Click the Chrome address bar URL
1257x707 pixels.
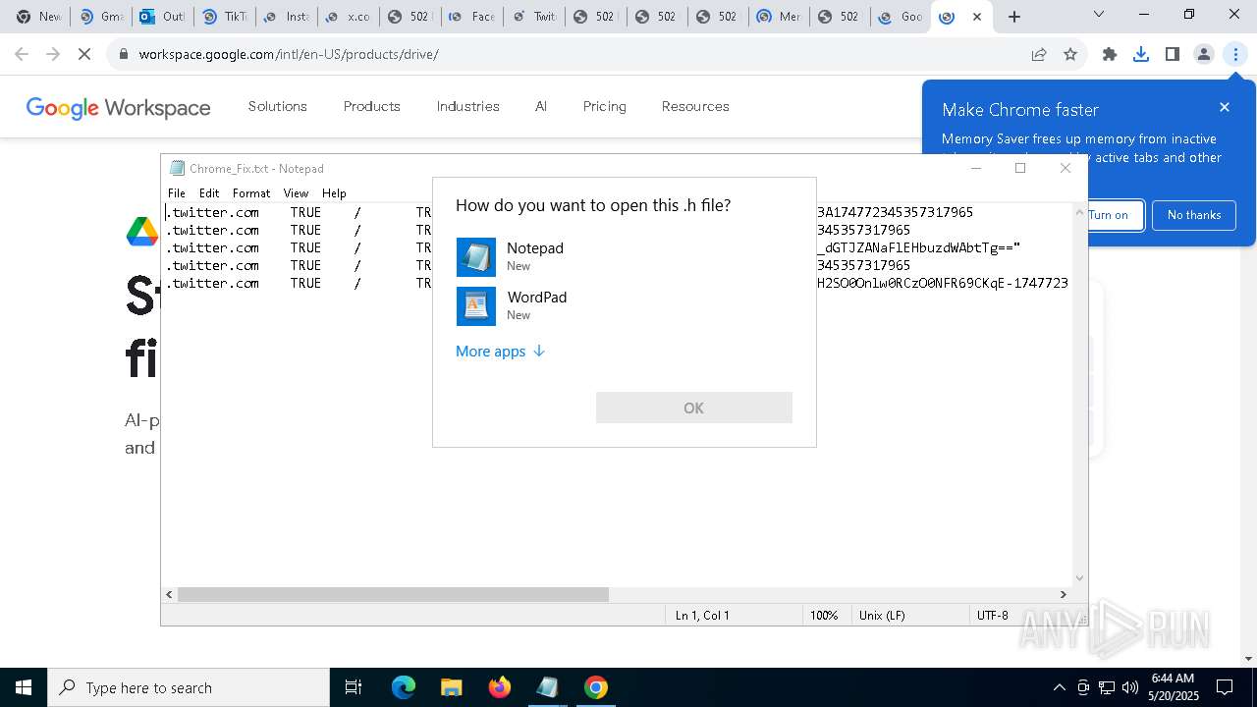click(289, 54)
